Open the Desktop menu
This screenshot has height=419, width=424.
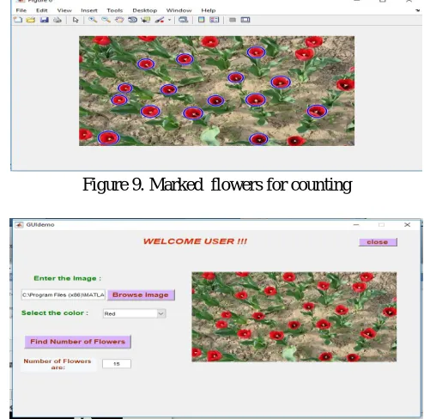pyautogui.click(x=145, y=10)
